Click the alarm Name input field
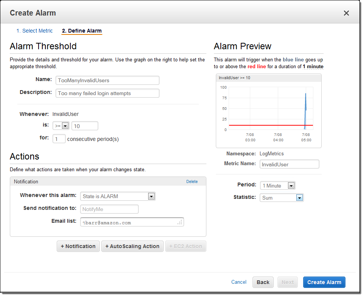364x297 pixels. click(x=107, y=80)
